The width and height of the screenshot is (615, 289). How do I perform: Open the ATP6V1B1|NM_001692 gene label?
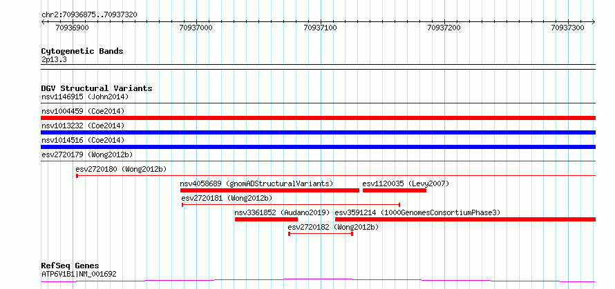[79, 274]
